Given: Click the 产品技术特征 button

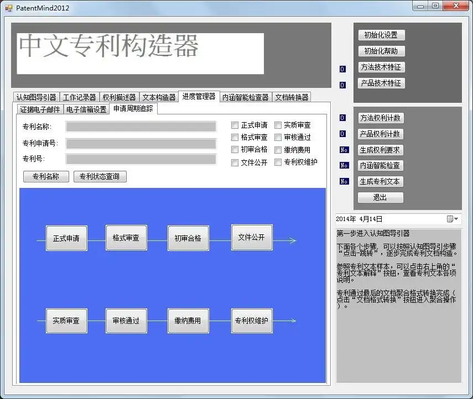Looking at the screenshot, I should coord(381,83).
